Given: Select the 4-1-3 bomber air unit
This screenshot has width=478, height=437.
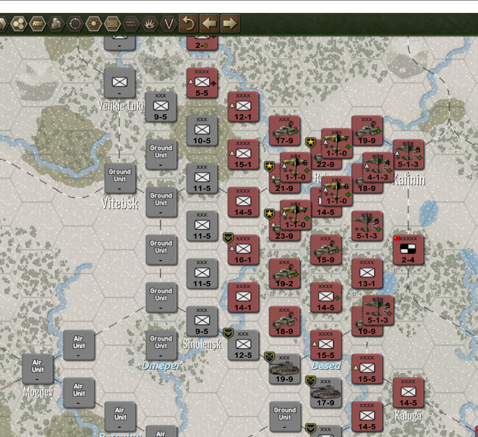Looking at the screenshot, I should (378, 167).
